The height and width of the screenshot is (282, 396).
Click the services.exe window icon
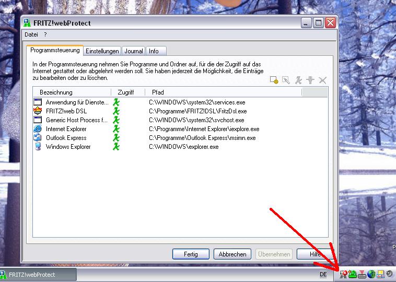coord(38,102)
